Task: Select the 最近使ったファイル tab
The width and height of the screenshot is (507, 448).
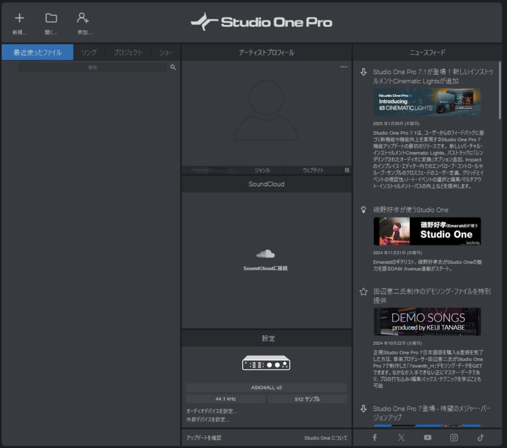Action: 37,52
